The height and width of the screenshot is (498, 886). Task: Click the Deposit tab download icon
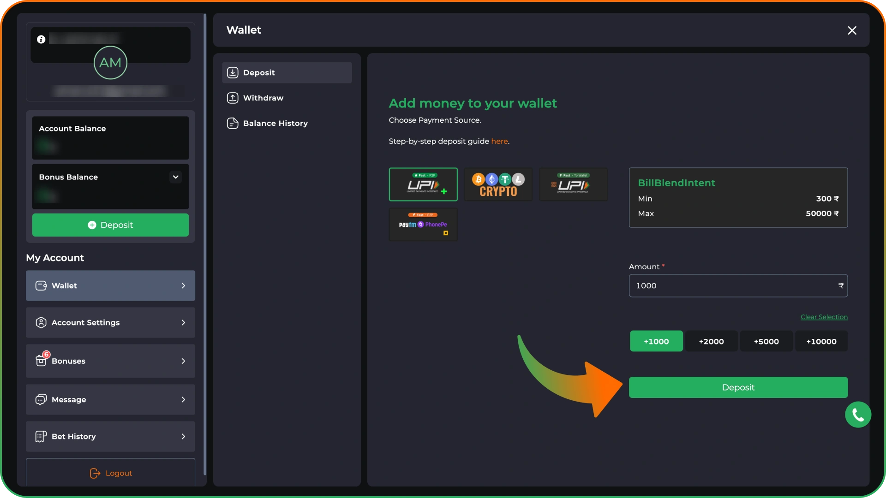pyautogui.click(x=233, y=73)
